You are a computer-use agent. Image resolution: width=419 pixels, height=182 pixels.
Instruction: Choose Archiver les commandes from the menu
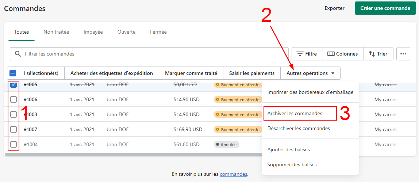(x=295, y=113)
